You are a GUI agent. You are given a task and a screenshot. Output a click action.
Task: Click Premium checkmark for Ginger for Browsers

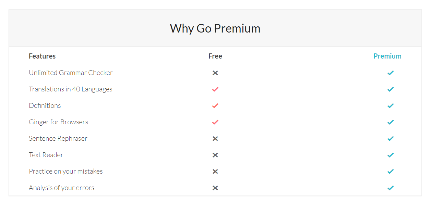click(x=391, y=122)
